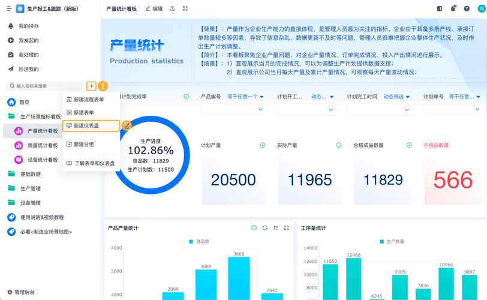Maximize the 产品产量统计 chart
Viewport: 487px width, 300px height.
tap(286, 228)
